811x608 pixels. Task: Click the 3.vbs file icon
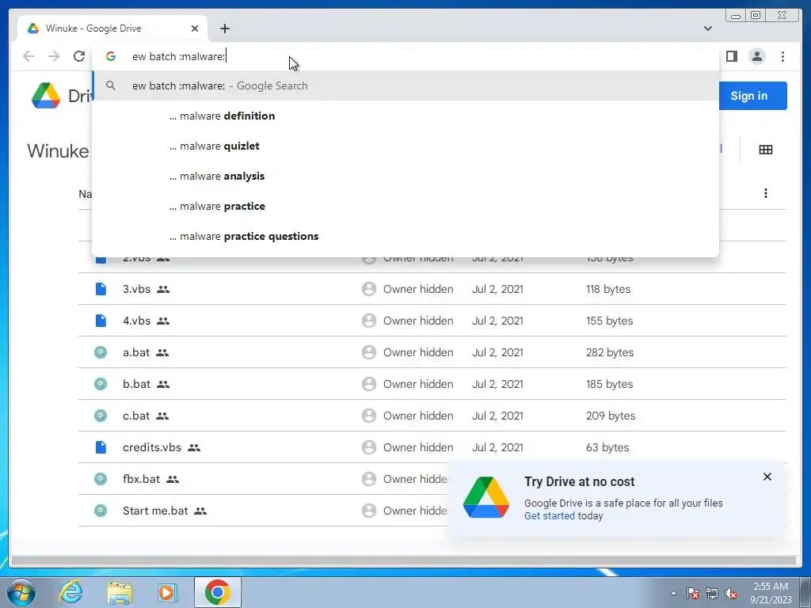[x=101, y=289]
